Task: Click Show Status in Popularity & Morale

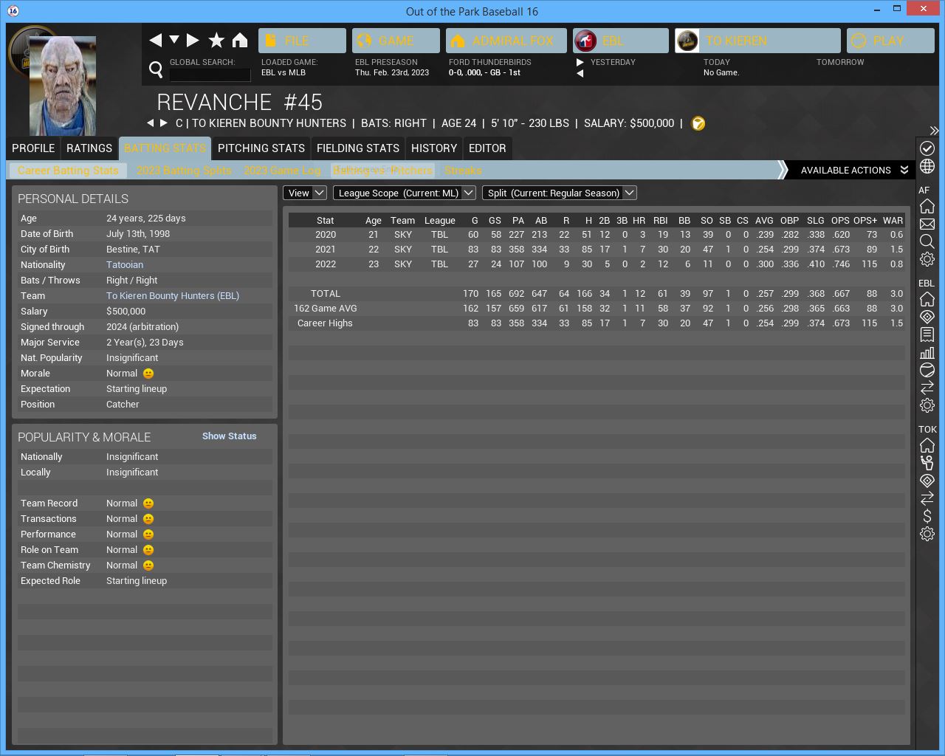Action: click(x=229, y=436)
